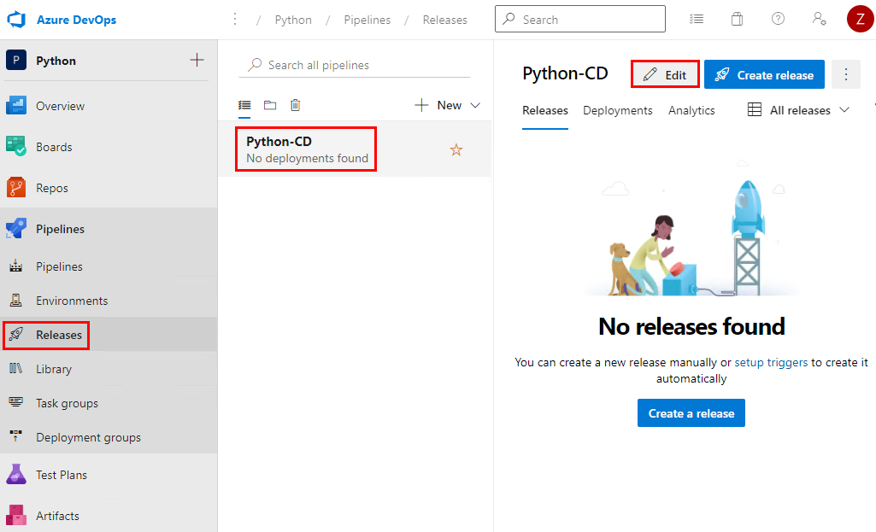This screenshot has height=532, width=876.
Task: Favorite Python-CD with star icon
Action: [456, 149]
